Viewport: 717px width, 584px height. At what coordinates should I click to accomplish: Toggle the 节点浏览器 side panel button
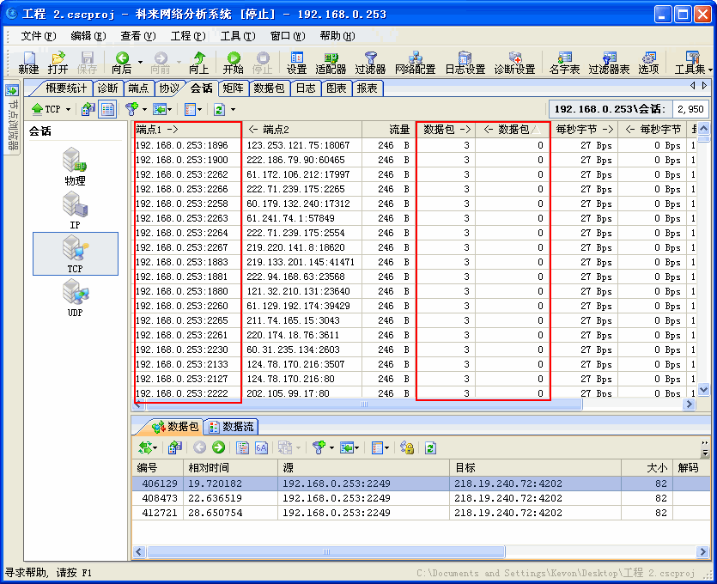coord(12,90)
